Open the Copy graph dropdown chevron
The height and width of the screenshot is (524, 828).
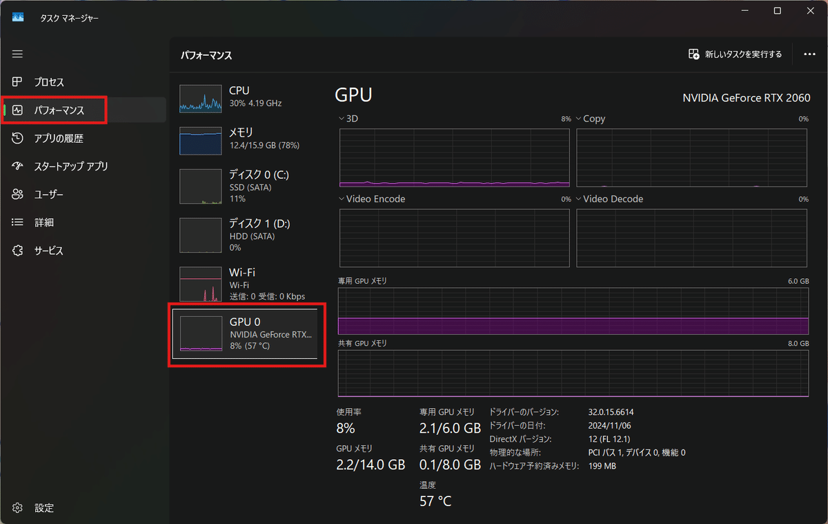pos(579,119)
